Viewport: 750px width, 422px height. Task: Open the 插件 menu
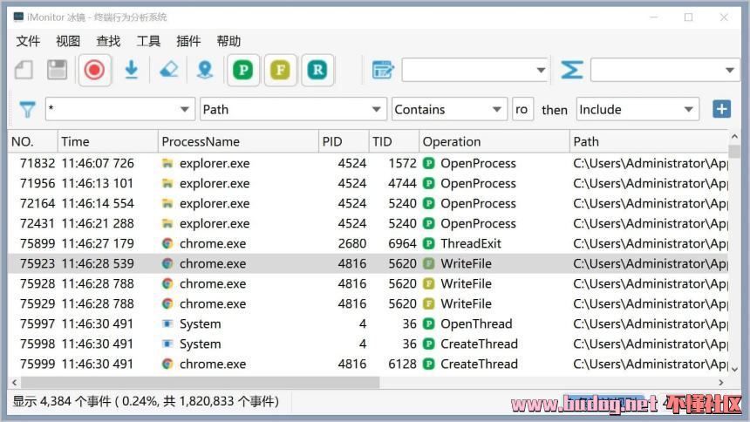click(188, 41)
